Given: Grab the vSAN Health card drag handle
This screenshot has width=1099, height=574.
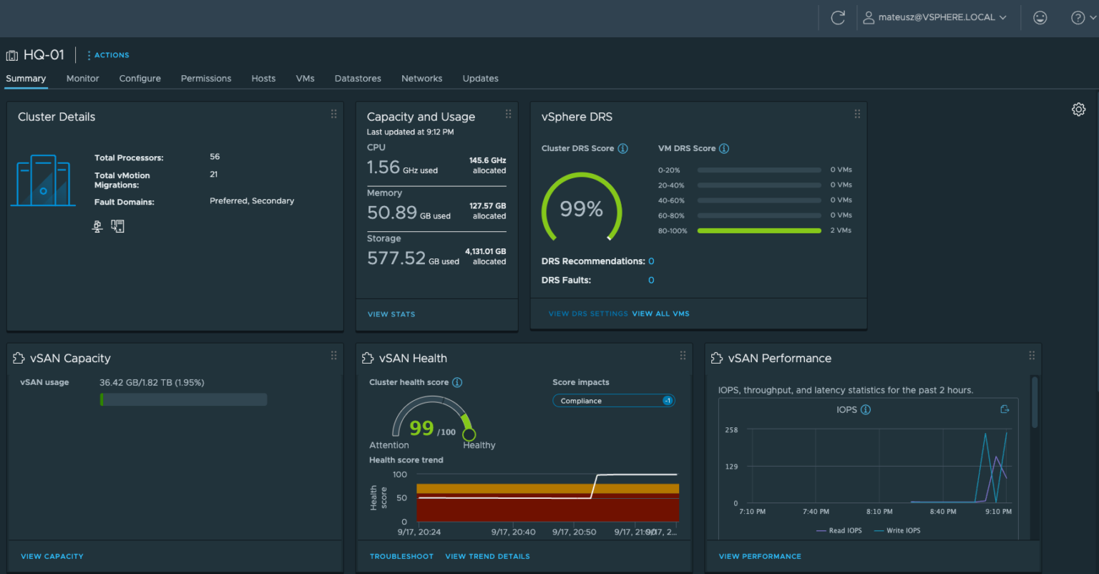Looking at the screenshot, I should coord(683,355).
